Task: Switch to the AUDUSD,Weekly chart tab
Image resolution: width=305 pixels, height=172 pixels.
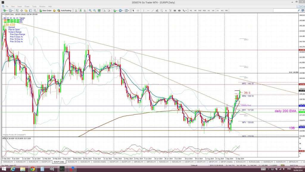Action: point(100,162)
